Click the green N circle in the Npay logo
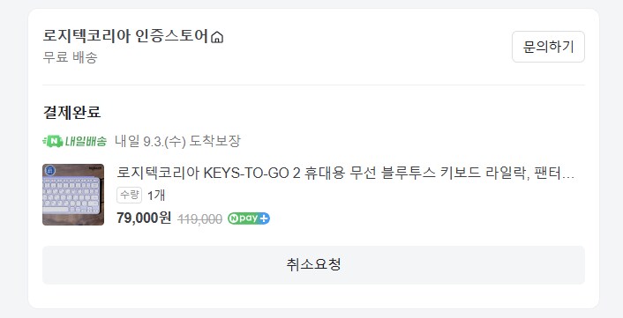 pyautogui.click(x=233, y=218)
